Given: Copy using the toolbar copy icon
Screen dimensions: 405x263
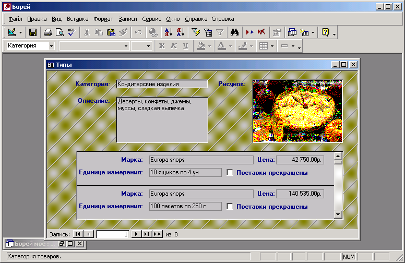Looking at the screenshot, I should [99, 32].
